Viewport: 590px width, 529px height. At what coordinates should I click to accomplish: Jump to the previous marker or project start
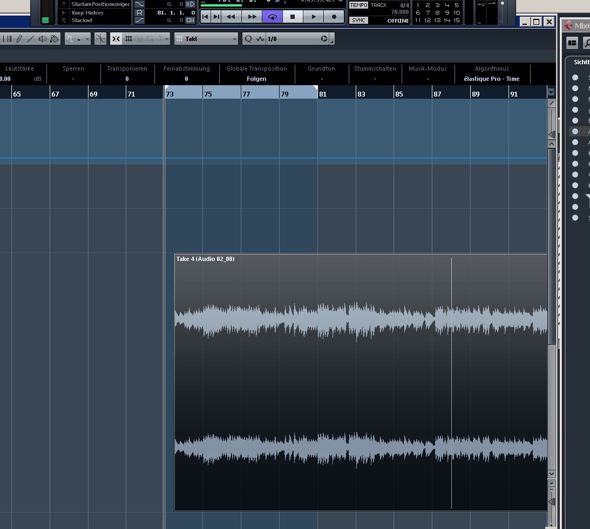[205, 17]
